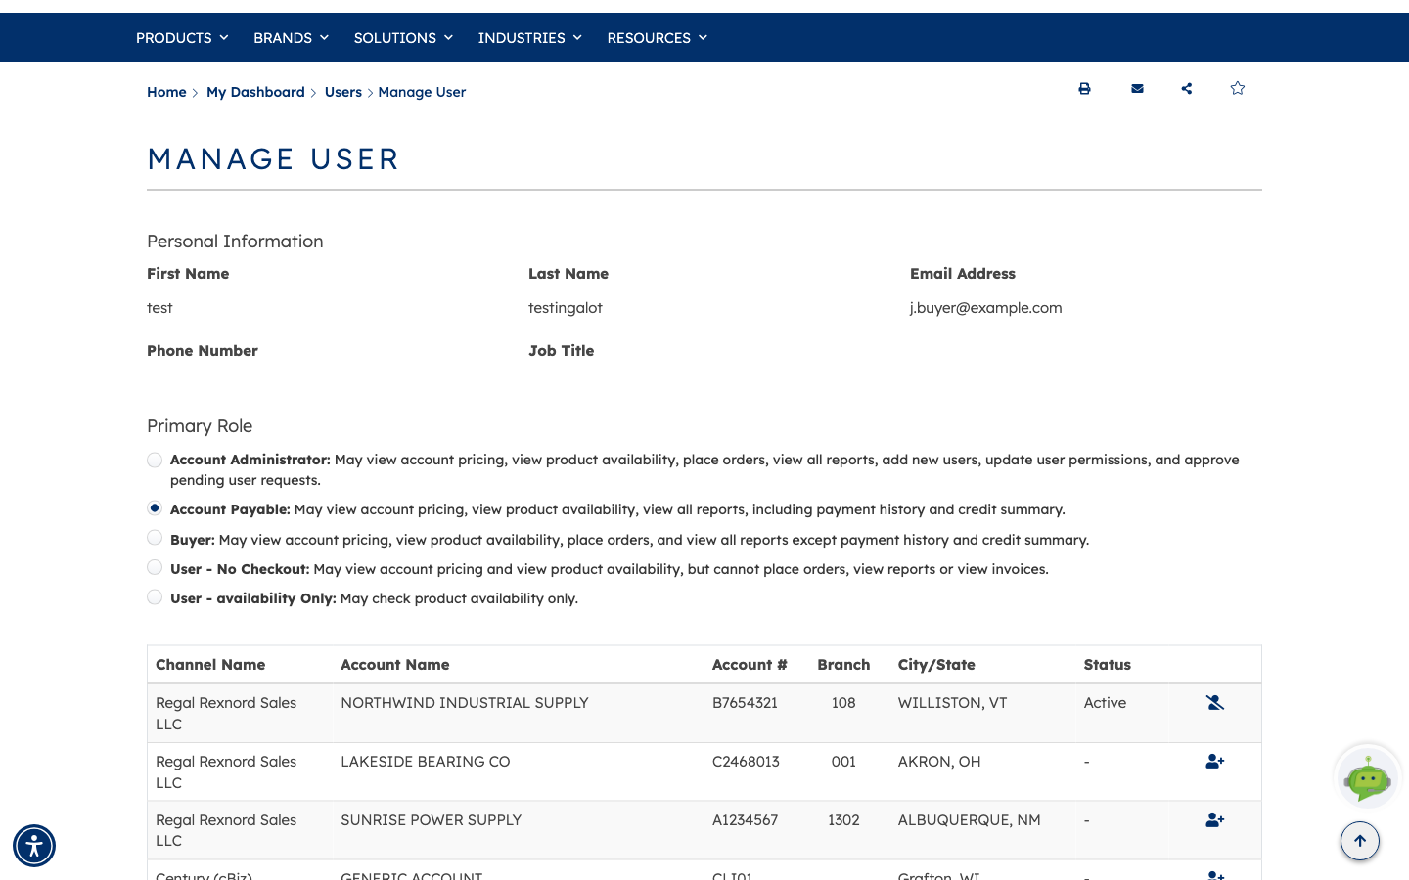Click WILLISTON, VT city cell
1409x880 pixels.
point(952,703)
